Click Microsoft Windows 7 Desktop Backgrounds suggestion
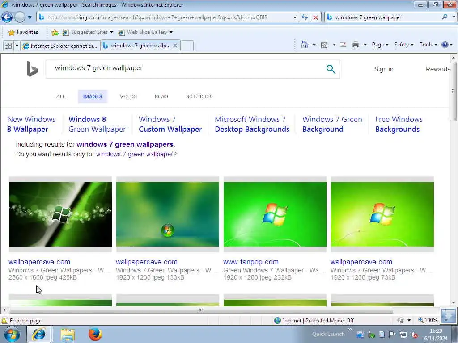The height and width of the screenshot is (343, 458). [252, 124]
